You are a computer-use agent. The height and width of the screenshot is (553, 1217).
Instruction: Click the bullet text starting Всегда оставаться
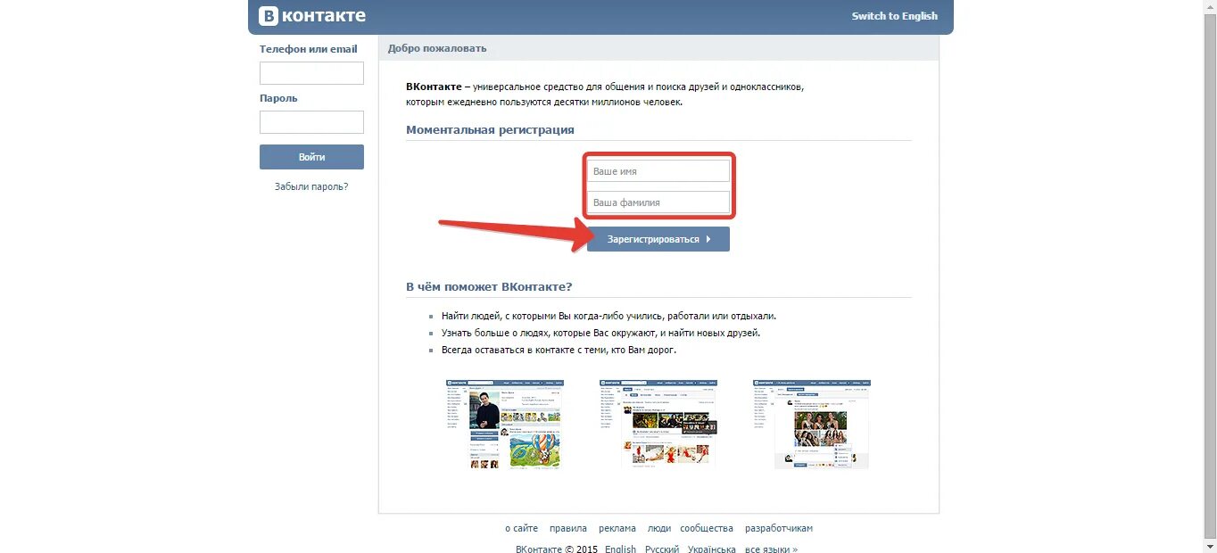pyautogui.click(x=559, y=350)
